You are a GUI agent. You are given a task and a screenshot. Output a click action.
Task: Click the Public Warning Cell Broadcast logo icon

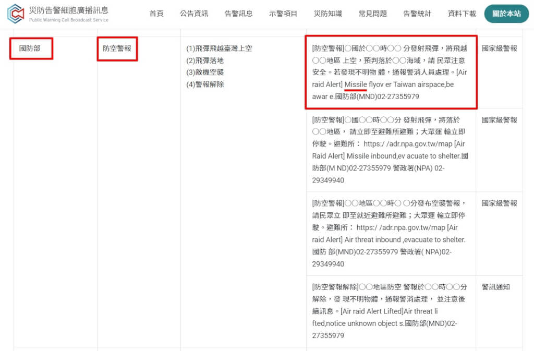pyautogui.click(x=16, y=14)
